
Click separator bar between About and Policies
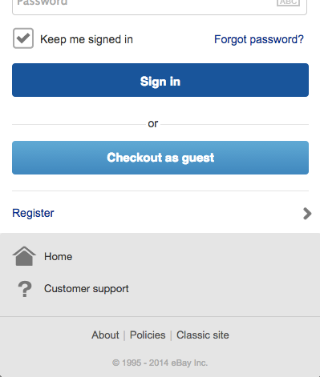tap(124, 335)
